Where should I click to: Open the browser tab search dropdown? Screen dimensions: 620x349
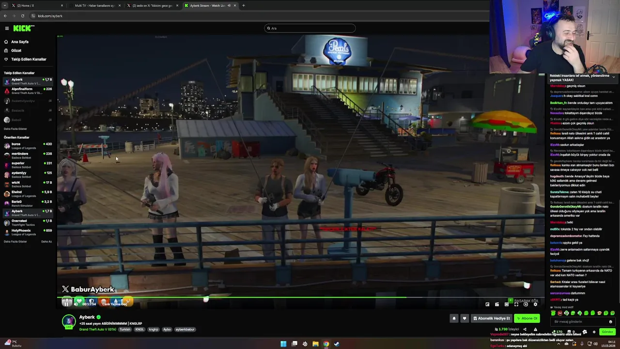click(x=4, y=5)
